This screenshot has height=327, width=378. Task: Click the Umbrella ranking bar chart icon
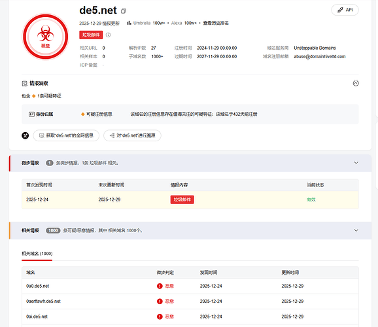(129, 23)
